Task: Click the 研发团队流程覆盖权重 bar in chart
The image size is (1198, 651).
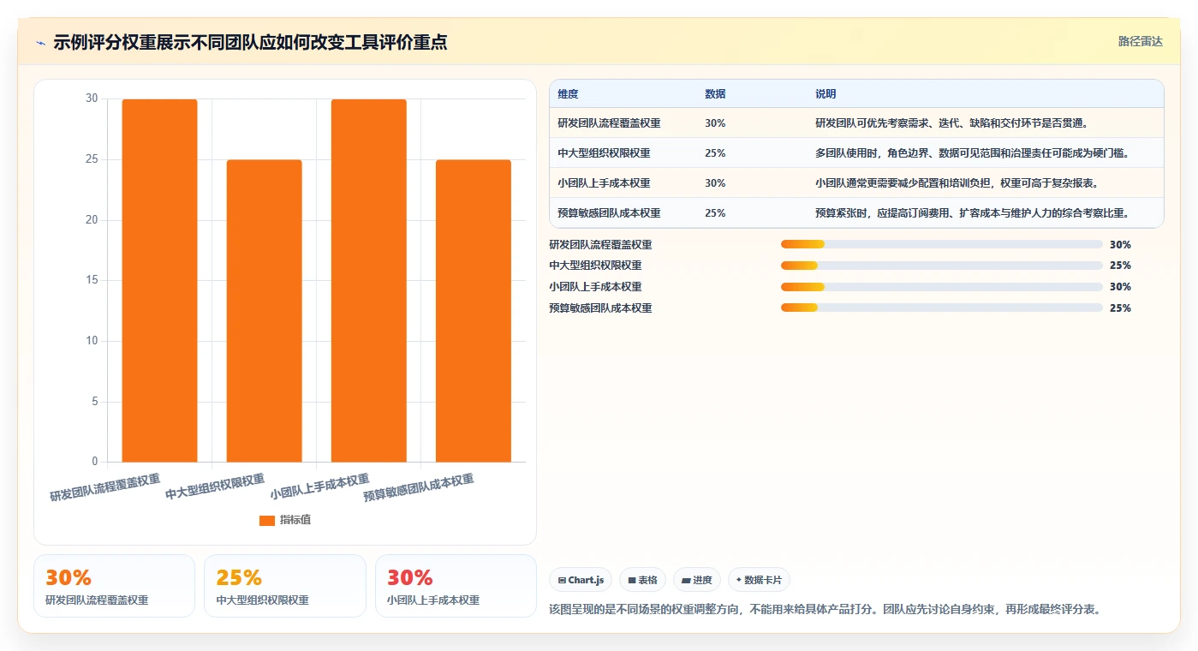Action: [x=159, y=281]
